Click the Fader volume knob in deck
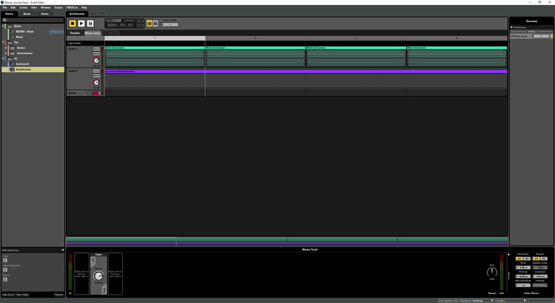 (98, 276)
